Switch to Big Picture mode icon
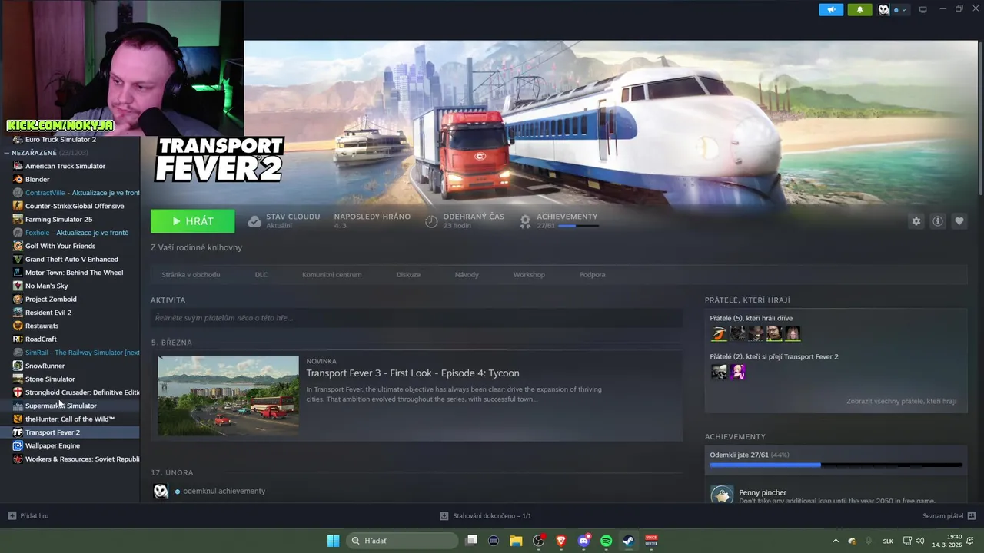984x553 pixels. pyautogui.click(x=923, y=9)
